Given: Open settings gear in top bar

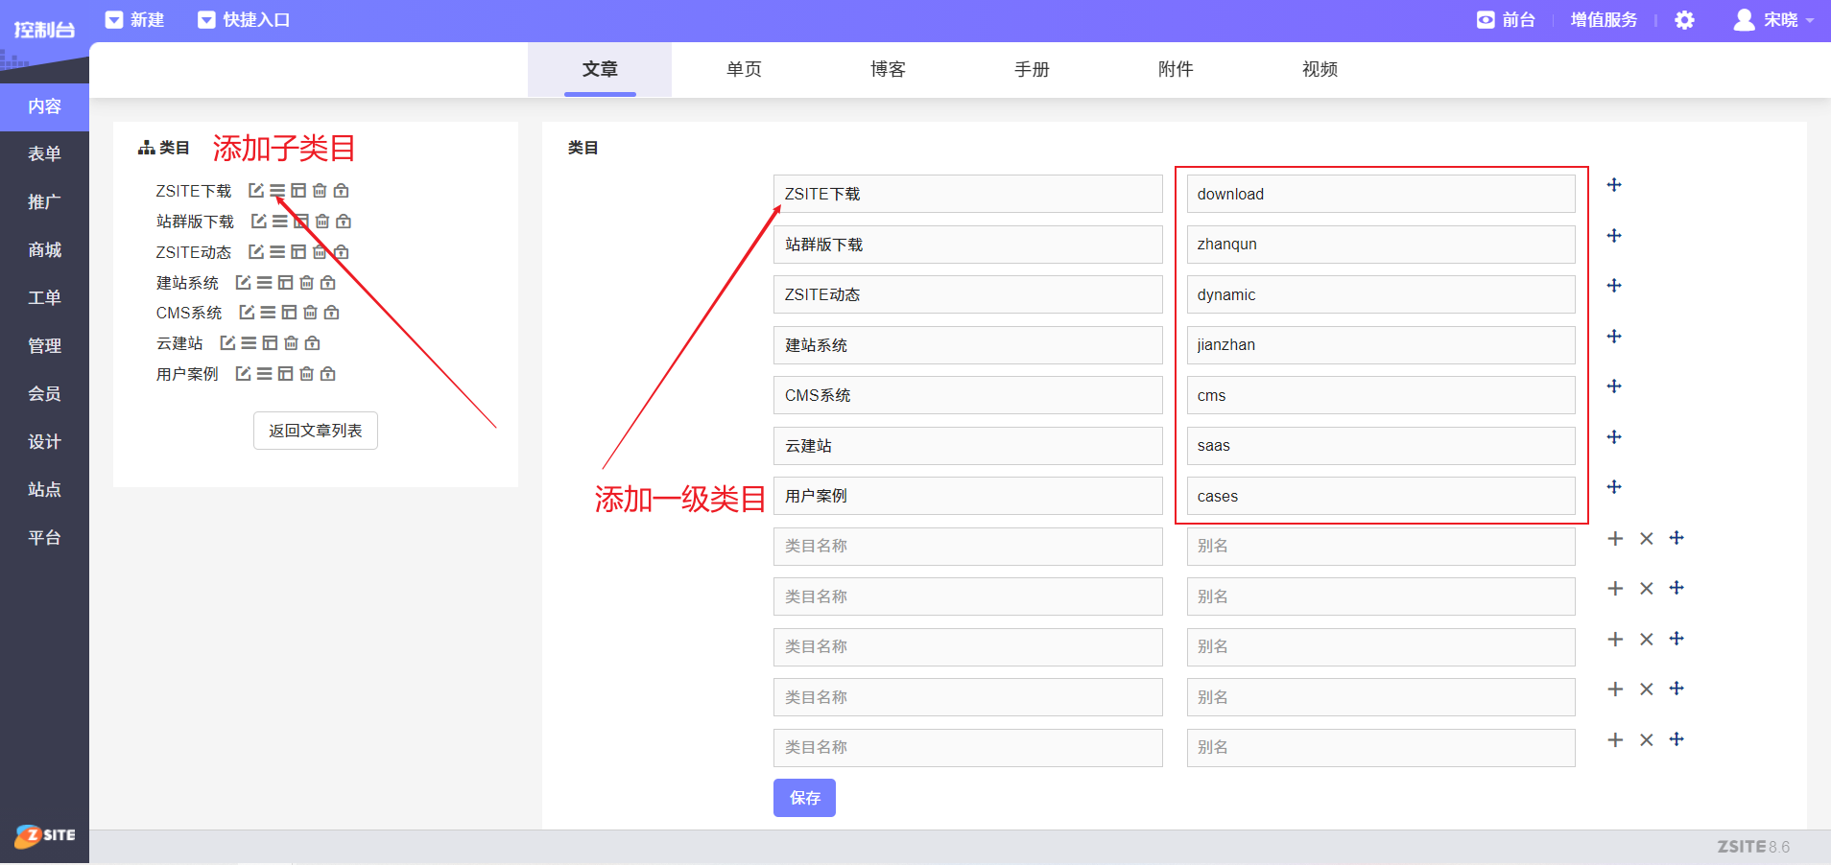Looking at the screenshot, I should (x=1684, y=20).
